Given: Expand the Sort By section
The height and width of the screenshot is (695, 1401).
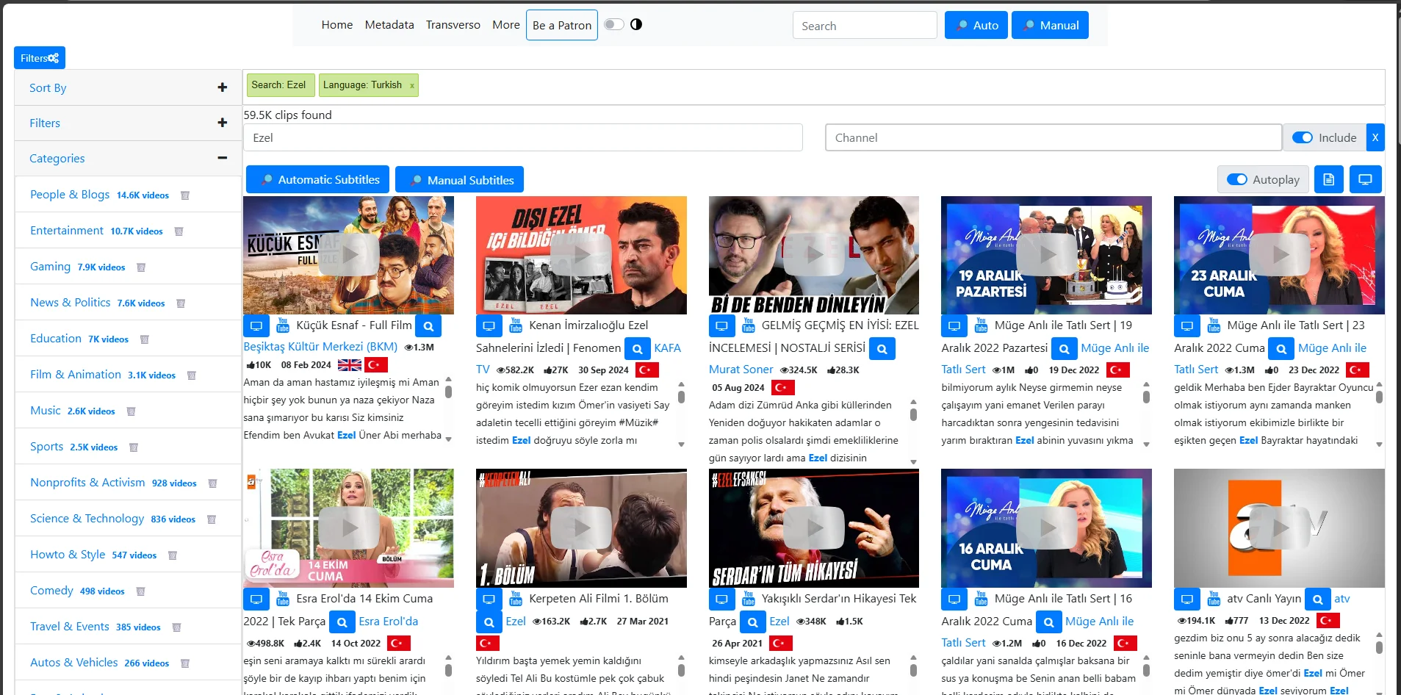Looking at the screenshot, I should [x=128, y=87].
